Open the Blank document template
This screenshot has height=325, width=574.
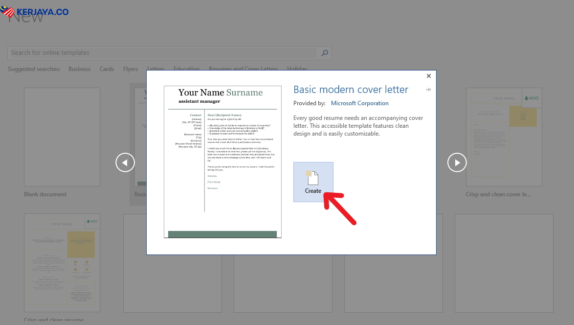click(x=62, y=137)
